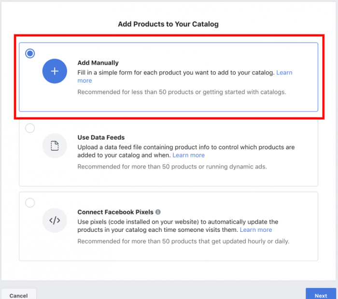Click the code brackets pixel icon
The height and width of the screenshot is (299, 338).
click(55, 220)
